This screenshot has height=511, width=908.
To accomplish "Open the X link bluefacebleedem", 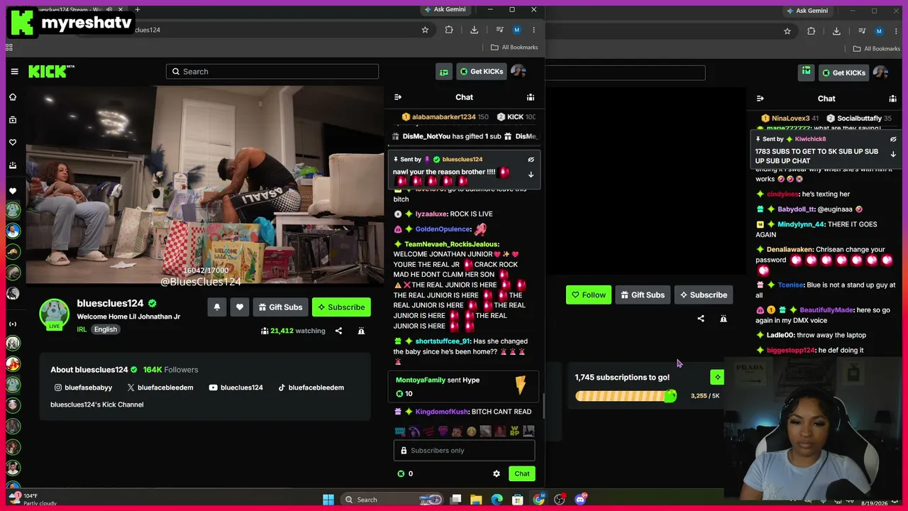I will [160, 388].
